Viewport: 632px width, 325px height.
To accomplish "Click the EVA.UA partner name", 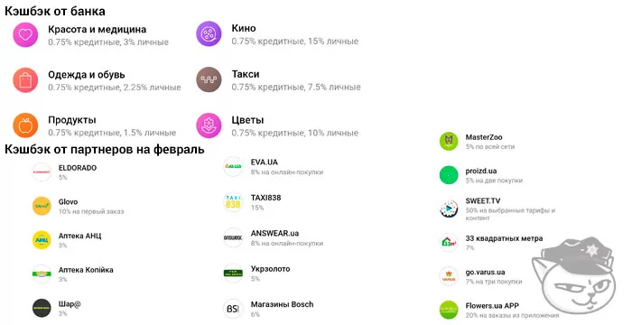I will (264, 162).
